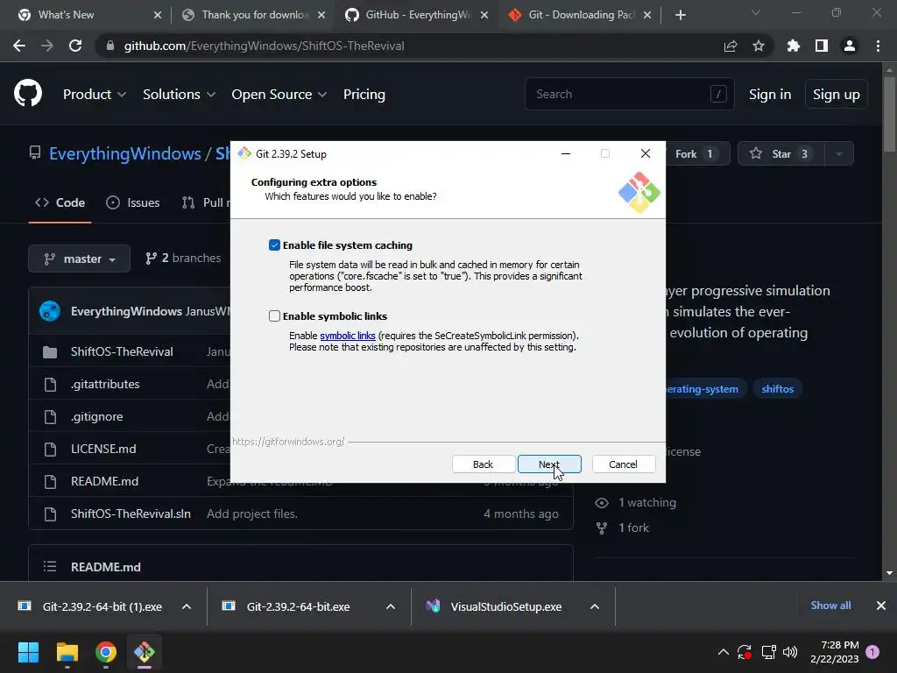The height and width of the screenshot is (673, 897).
Task: Switch to Git - Downloading Package tab
Action: 581,15
